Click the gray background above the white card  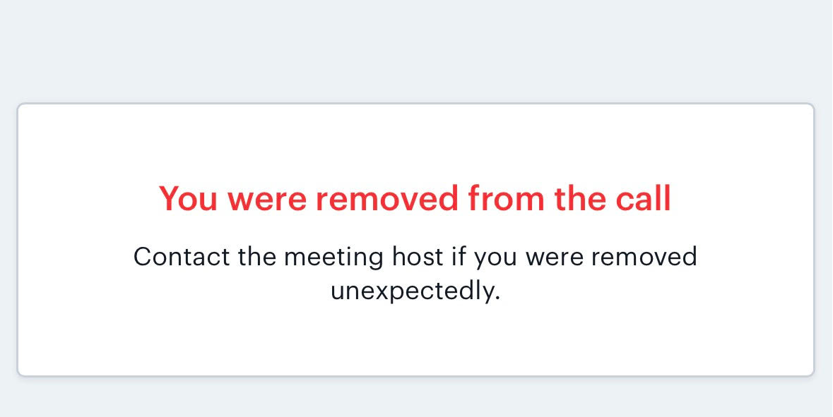point(415,49)
